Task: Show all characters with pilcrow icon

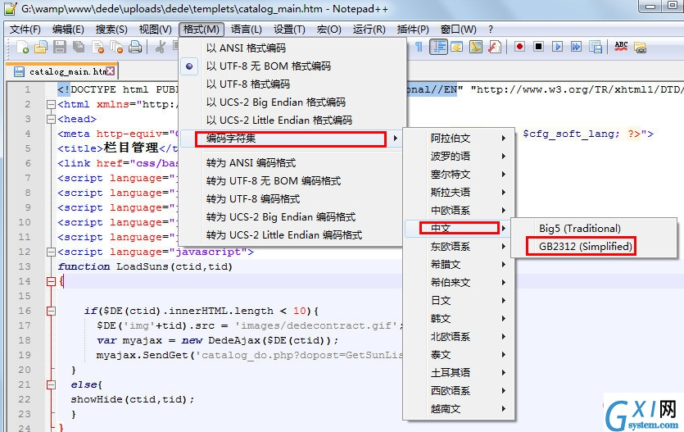Action: pos(419,47)
